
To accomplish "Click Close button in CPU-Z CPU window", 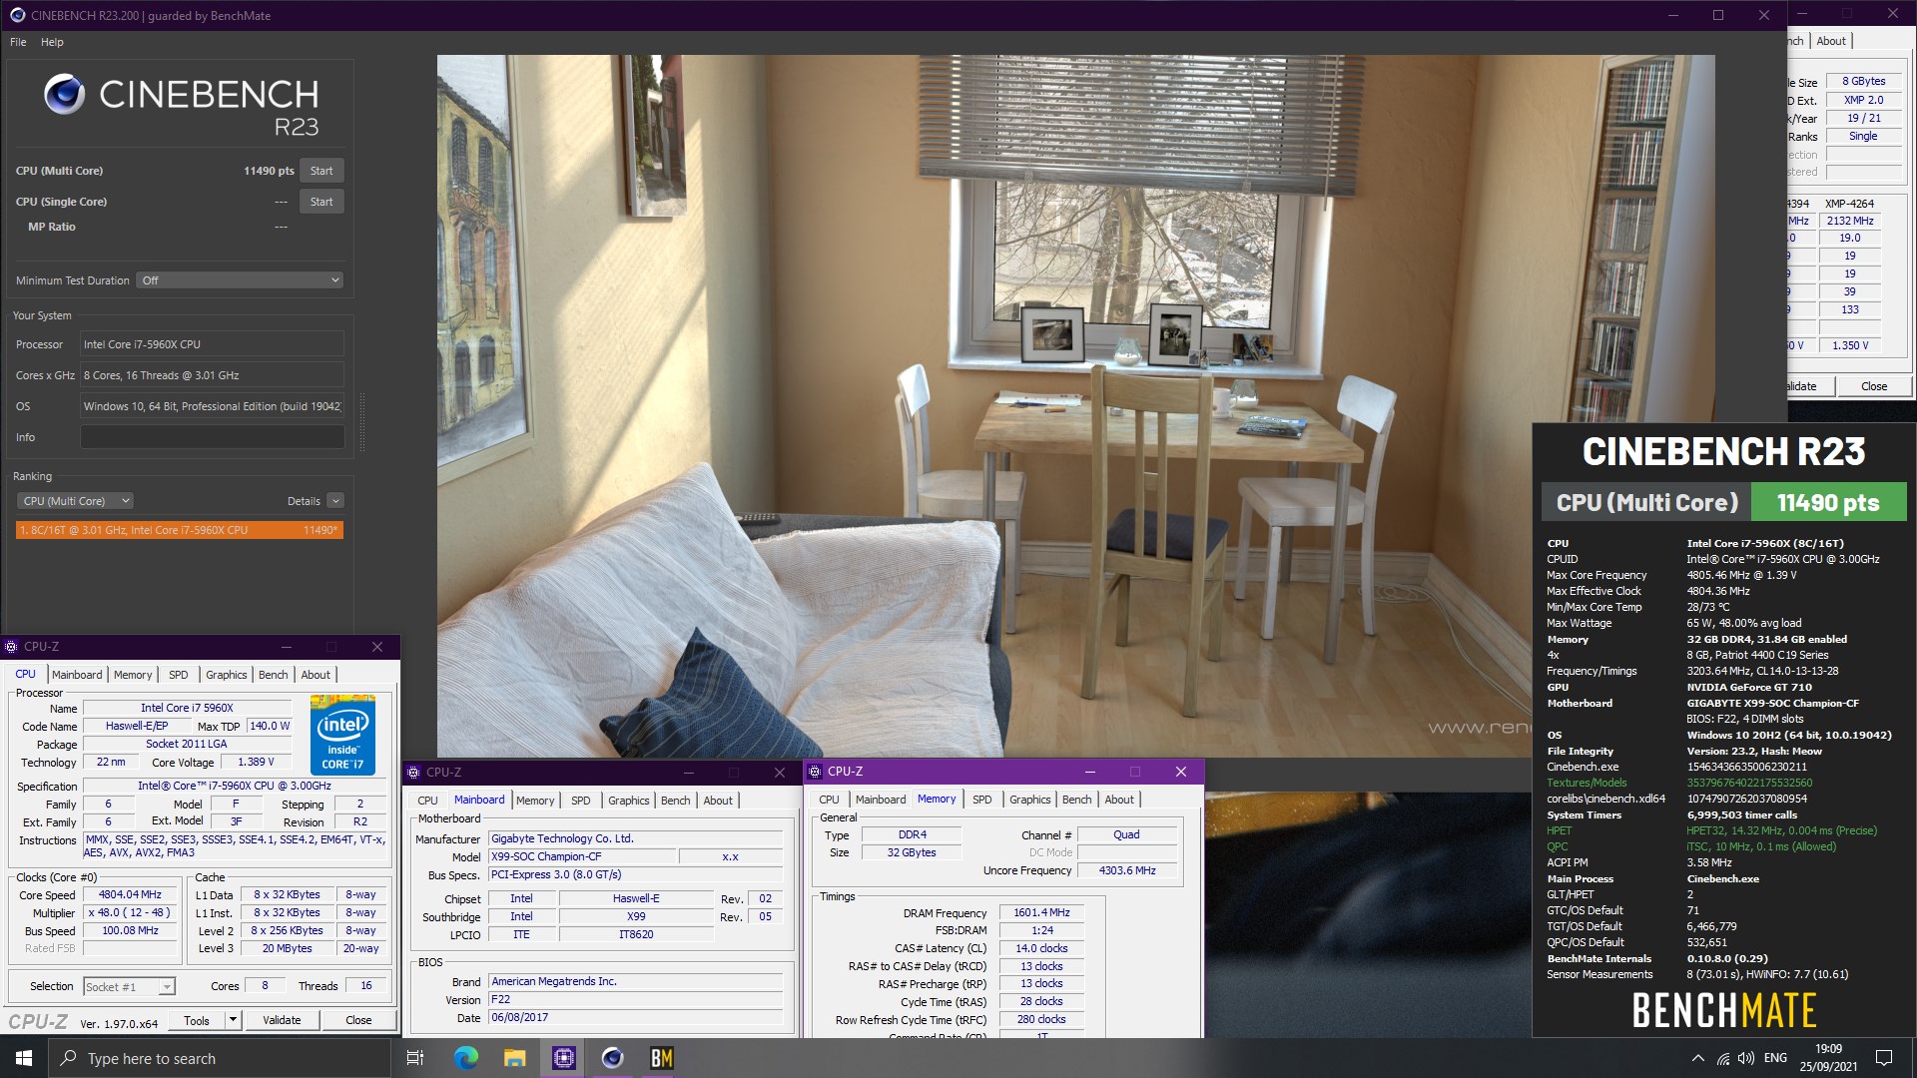I will [358, 1020].
